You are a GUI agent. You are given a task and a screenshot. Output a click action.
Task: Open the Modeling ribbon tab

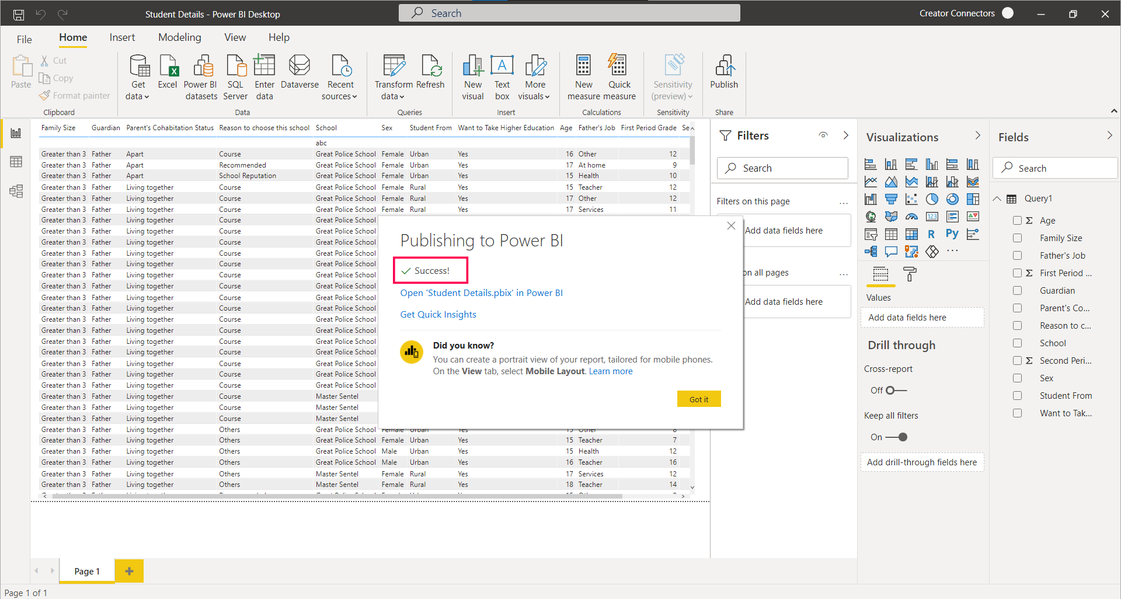(179, 37)
